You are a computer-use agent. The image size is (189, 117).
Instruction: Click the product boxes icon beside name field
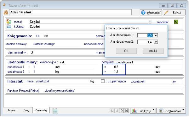(6, 12)
